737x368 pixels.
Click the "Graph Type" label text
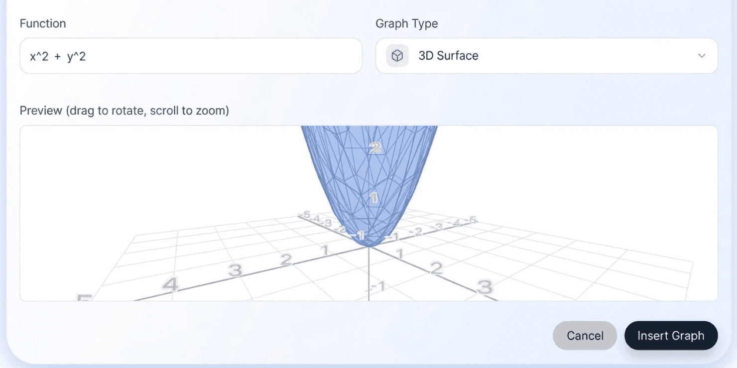tap(406, 23)
